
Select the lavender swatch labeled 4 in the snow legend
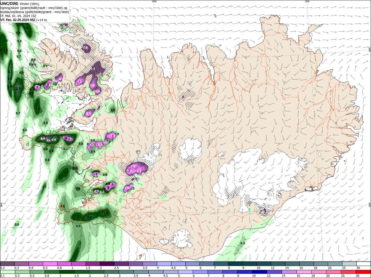coord(164,264)
